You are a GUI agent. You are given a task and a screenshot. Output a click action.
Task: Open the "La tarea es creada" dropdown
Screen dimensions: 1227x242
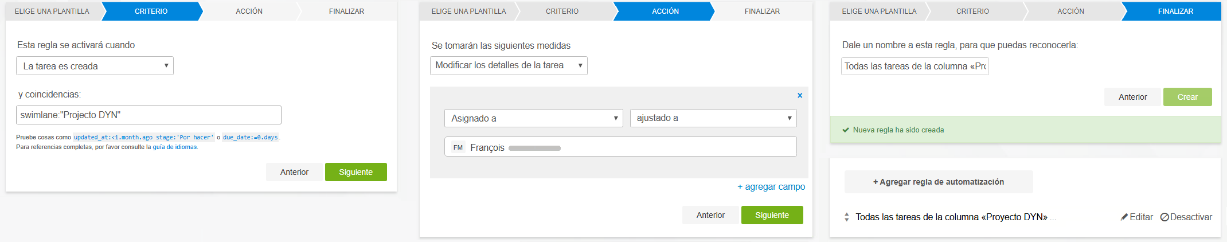[95, 66]
